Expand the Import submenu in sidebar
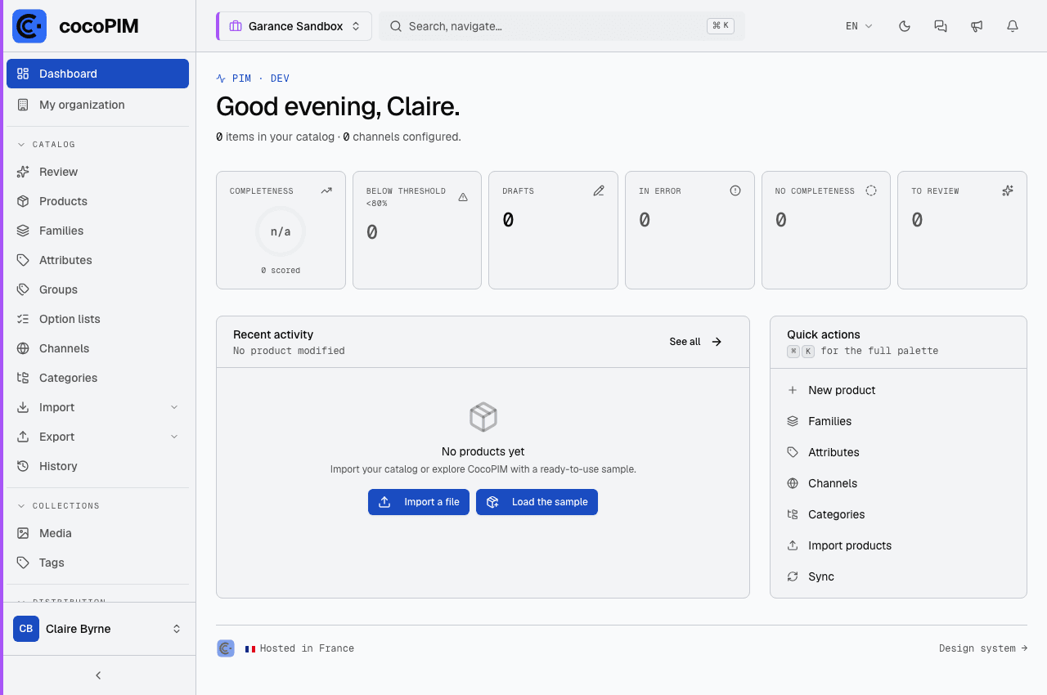The image size is (1047, 695). [98, 407]
